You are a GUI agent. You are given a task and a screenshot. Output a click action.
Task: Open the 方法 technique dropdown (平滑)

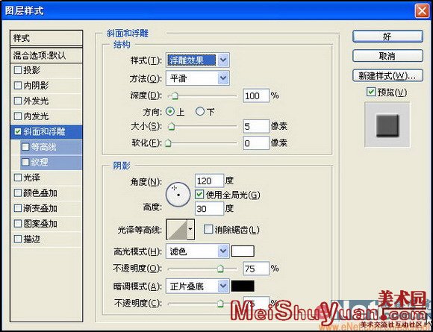click(x=197, y=78)
